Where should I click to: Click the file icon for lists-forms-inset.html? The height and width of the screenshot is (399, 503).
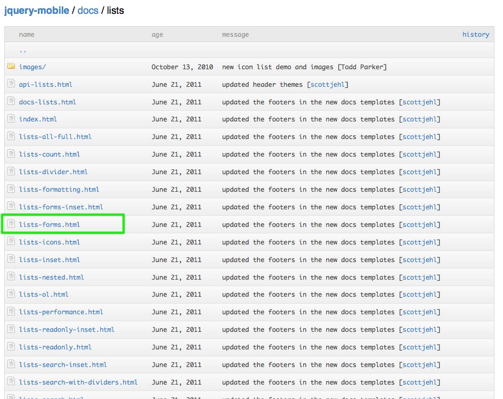tap(11, 206)
